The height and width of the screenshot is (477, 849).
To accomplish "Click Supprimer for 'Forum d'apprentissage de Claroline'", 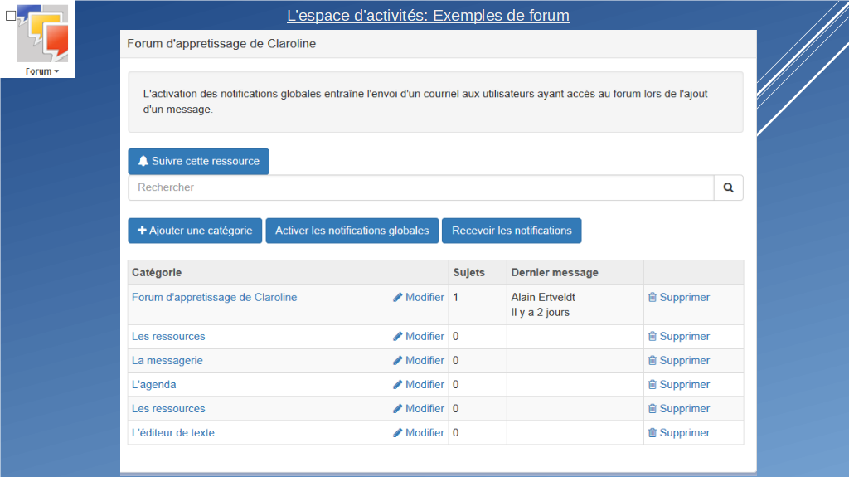I will tap(679, 297).
